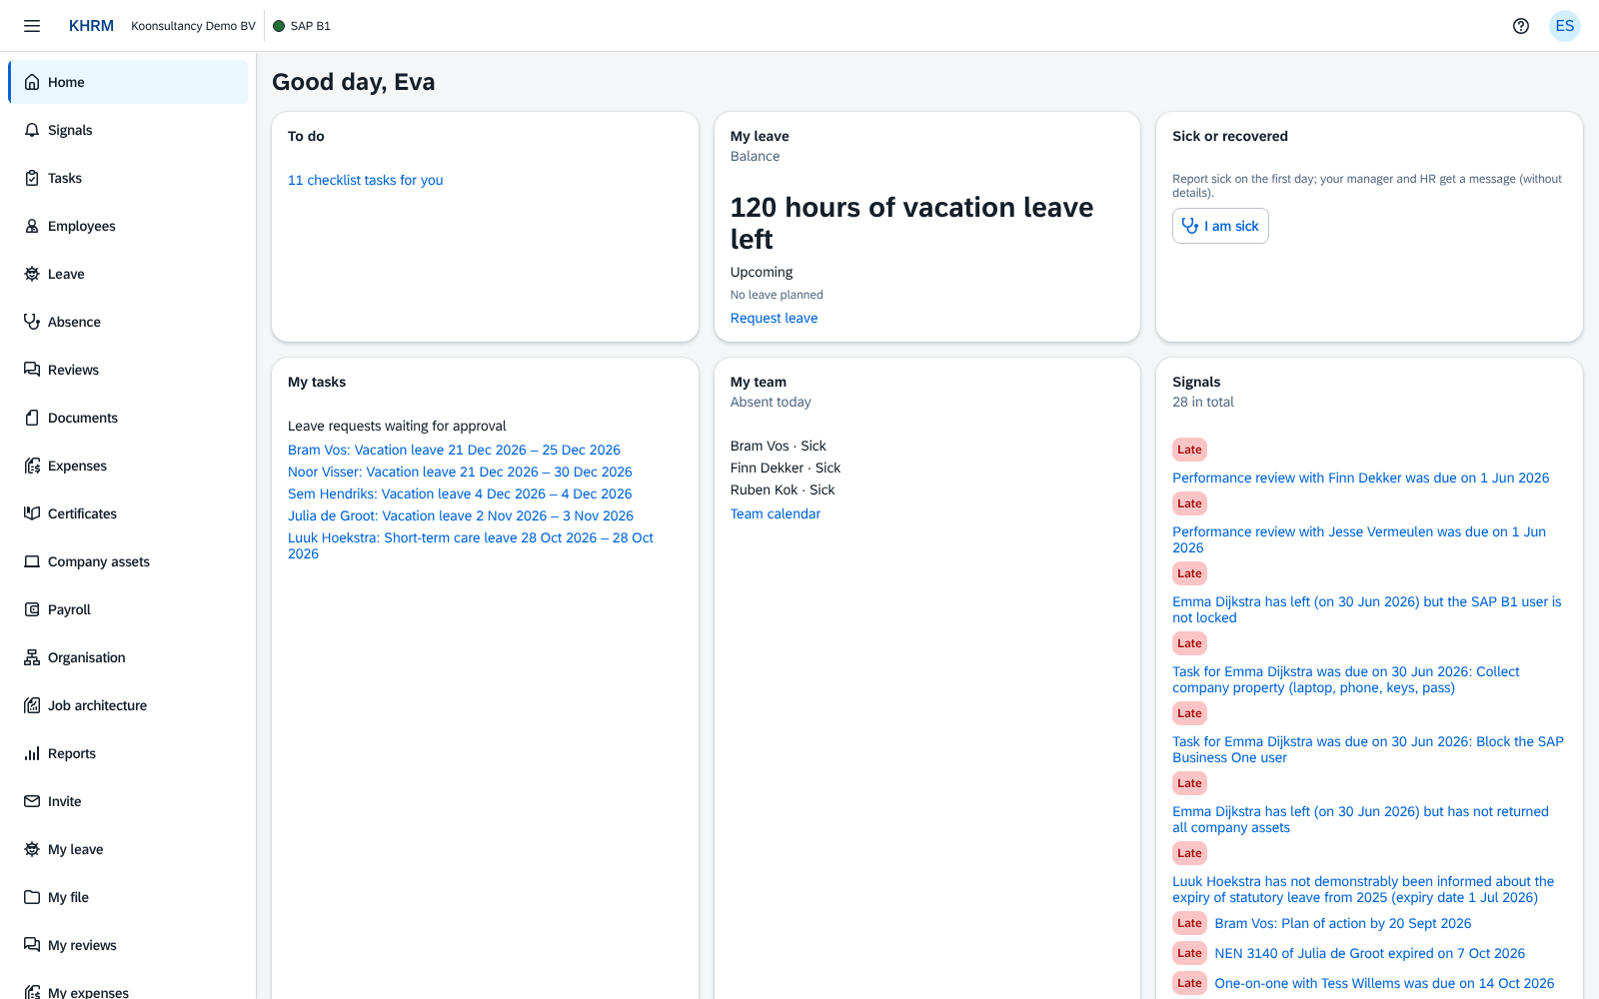Click the Reviews chat bubbles icon
This screenshot has height=999, width=1599.
point(32,370)
